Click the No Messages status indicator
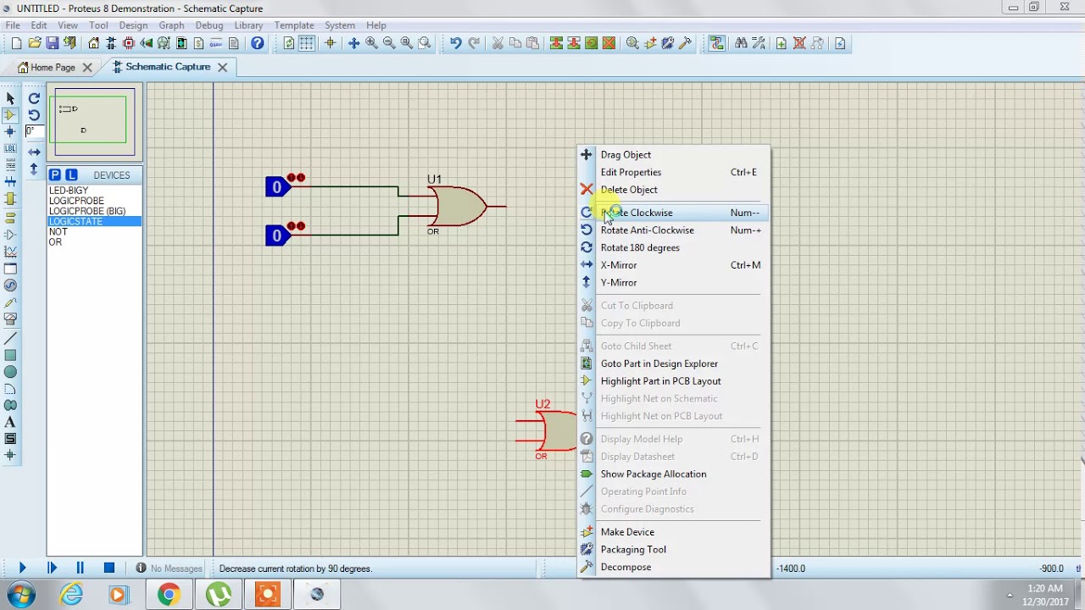 coord(169,568)
